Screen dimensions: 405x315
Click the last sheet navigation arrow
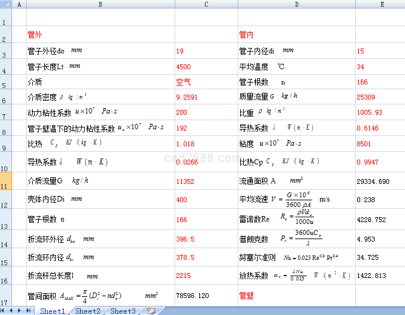tap(28, 311)
